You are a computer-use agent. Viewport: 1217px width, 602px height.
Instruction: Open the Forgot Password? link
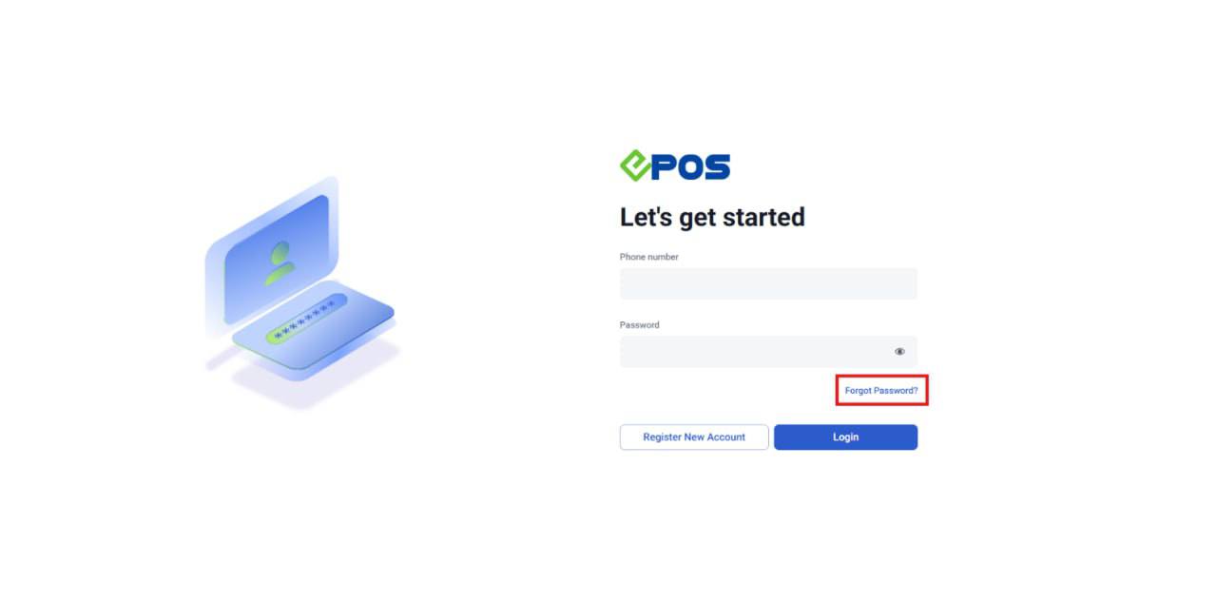[x=881, y=391]
